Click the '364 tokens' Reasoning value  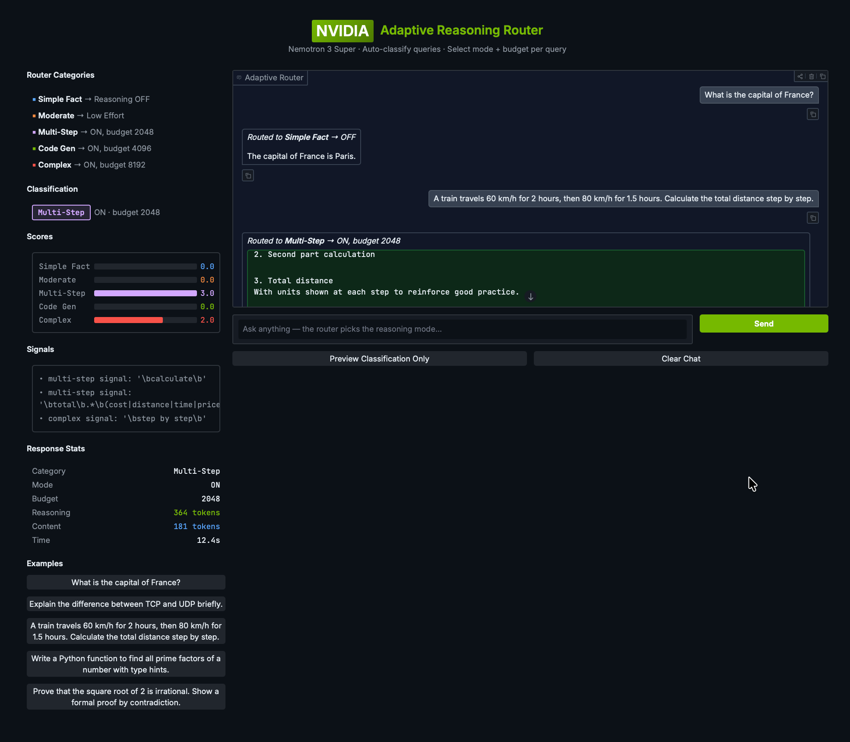[x=197, y=513]
